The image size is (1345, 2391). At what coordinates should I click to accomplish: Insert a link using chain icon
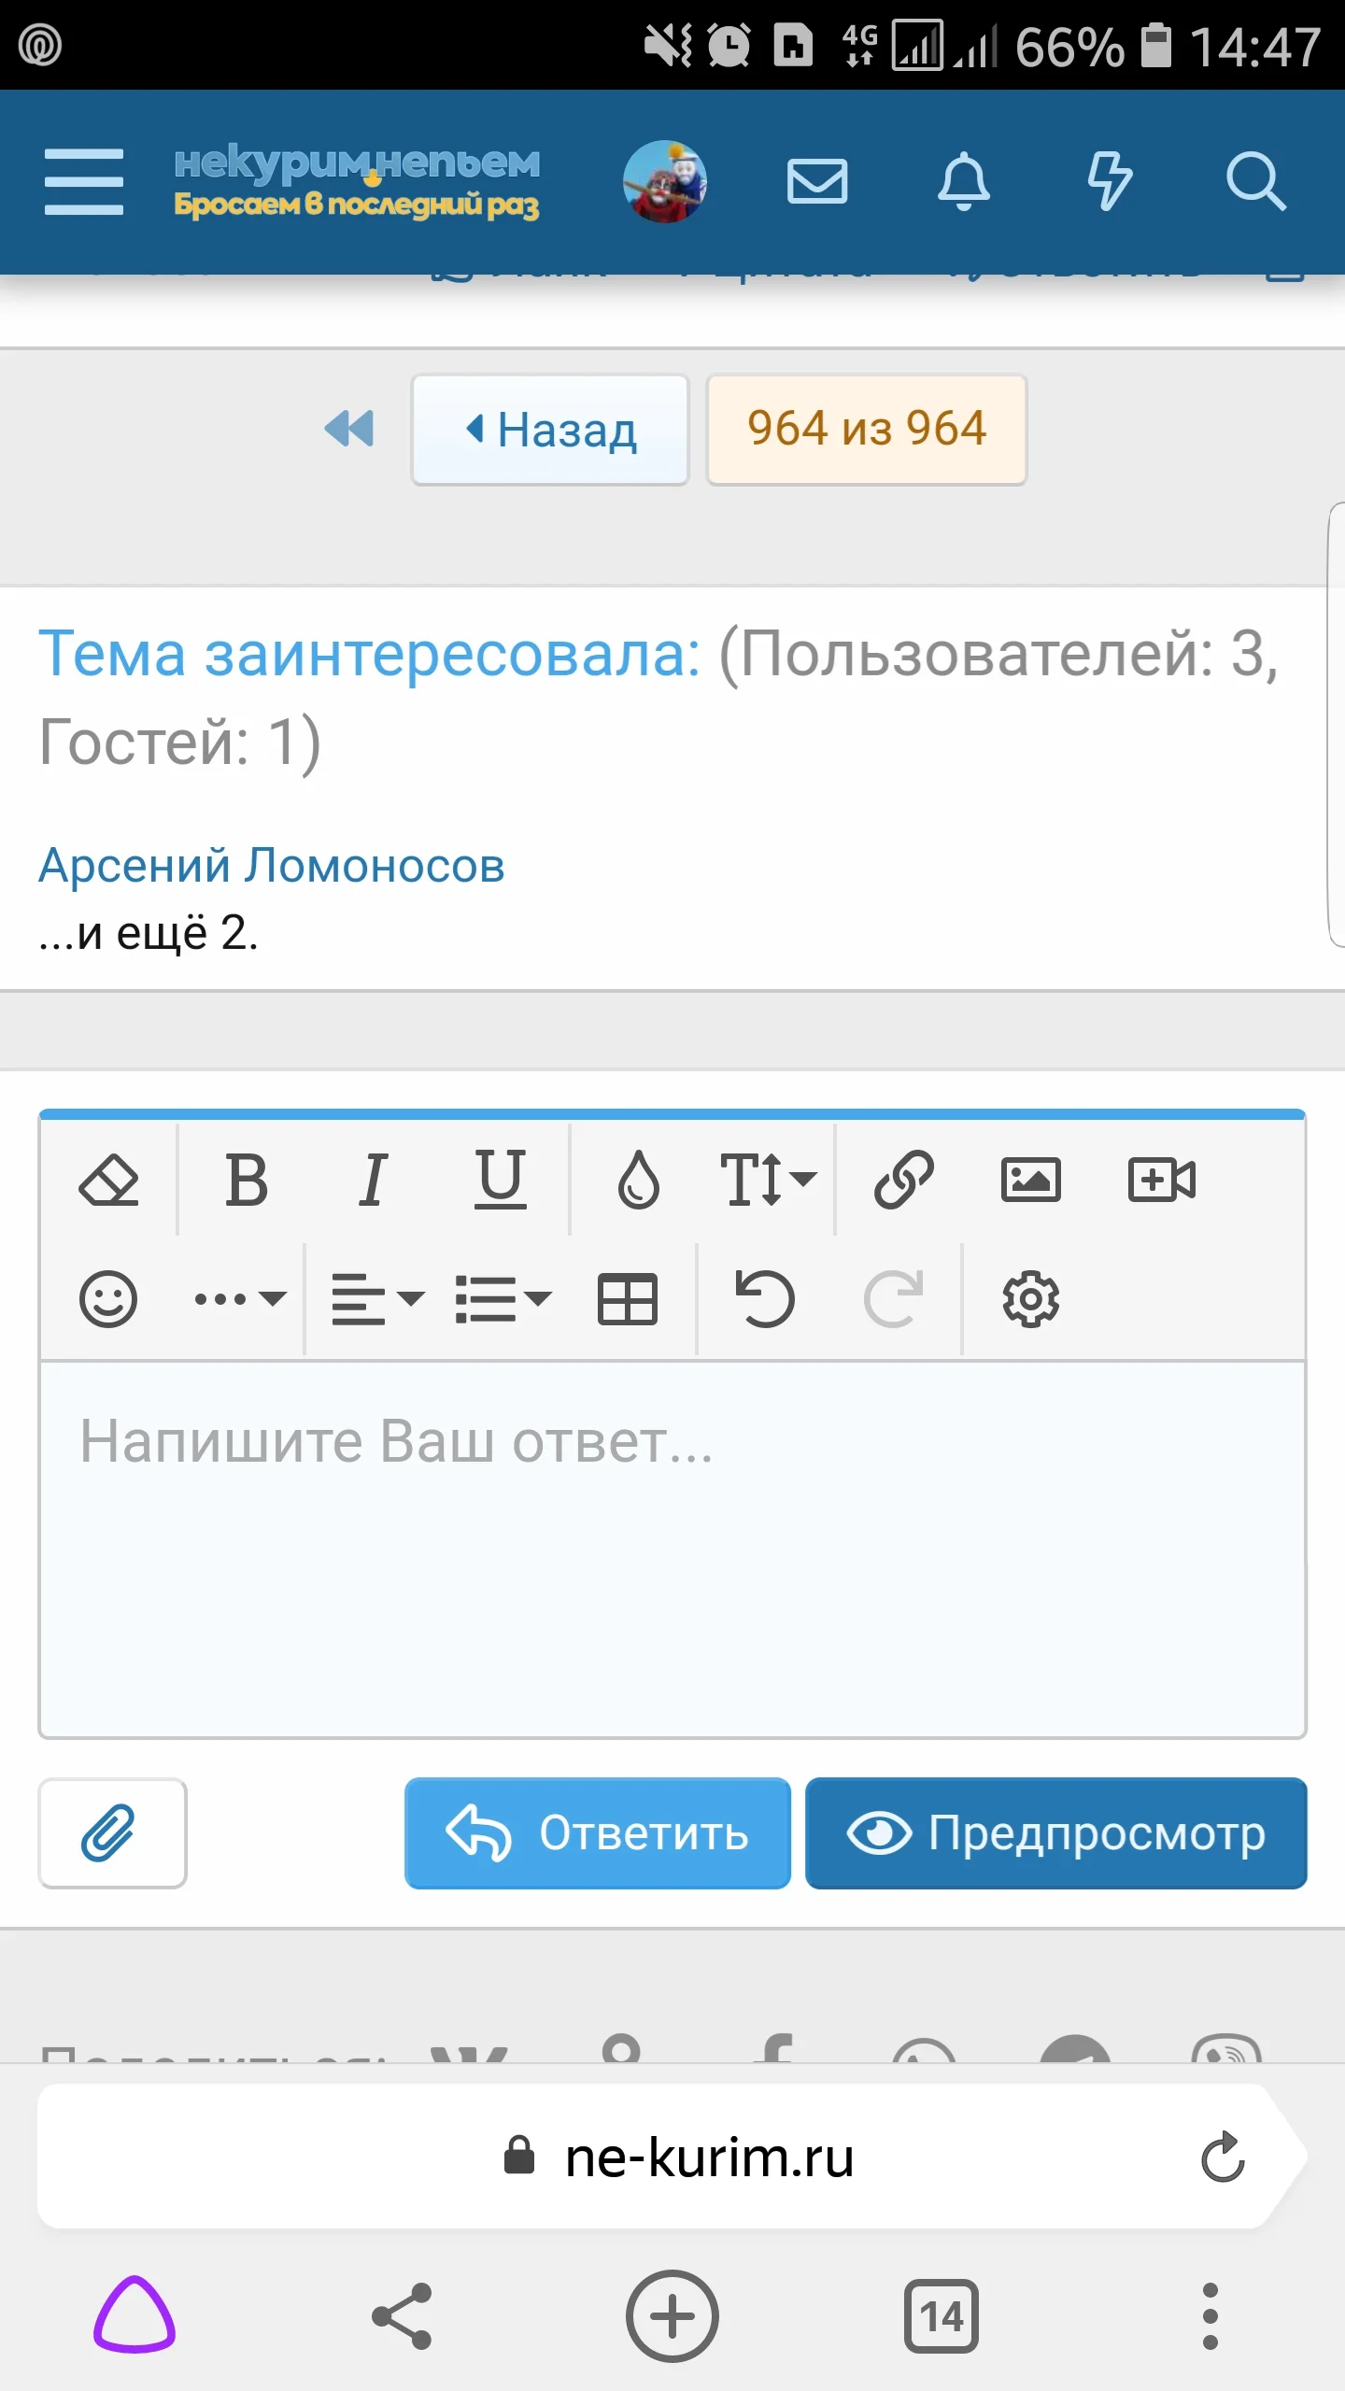pos(903,1179)
